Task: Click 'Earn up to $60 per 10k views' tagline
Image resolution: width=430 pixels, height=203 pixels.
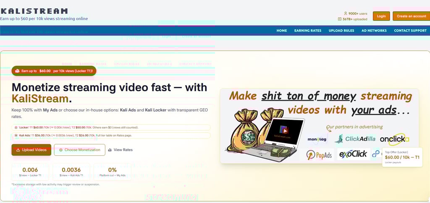Action: (44, 18)
